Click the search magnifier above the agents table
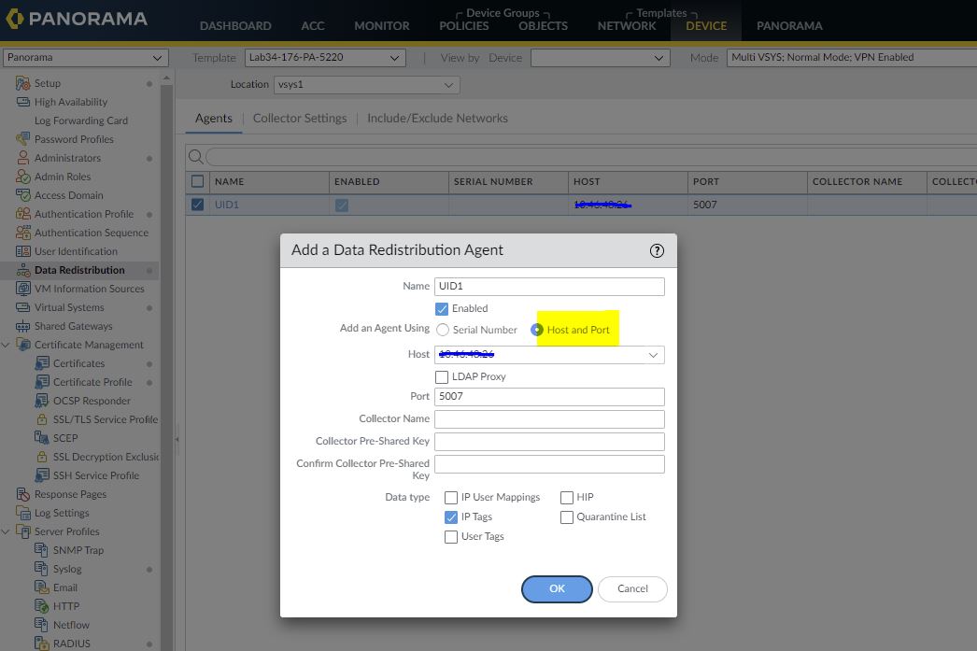 point(195,156)
